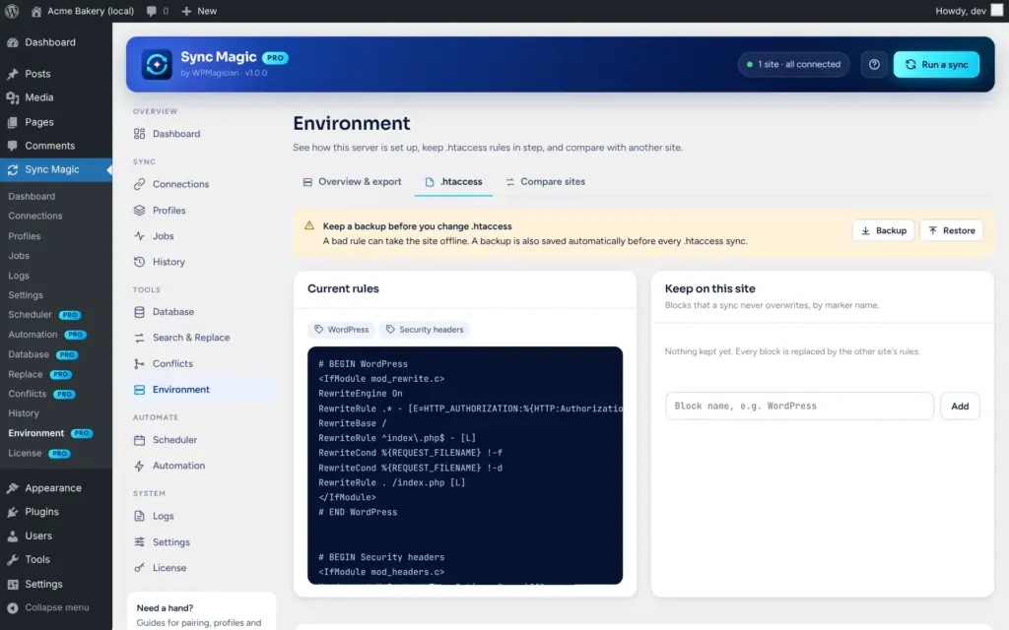Open Settings in WordPress main menu
Image resolution: width=1009 pixels, height=630 pixels.
tap(56, 584)
